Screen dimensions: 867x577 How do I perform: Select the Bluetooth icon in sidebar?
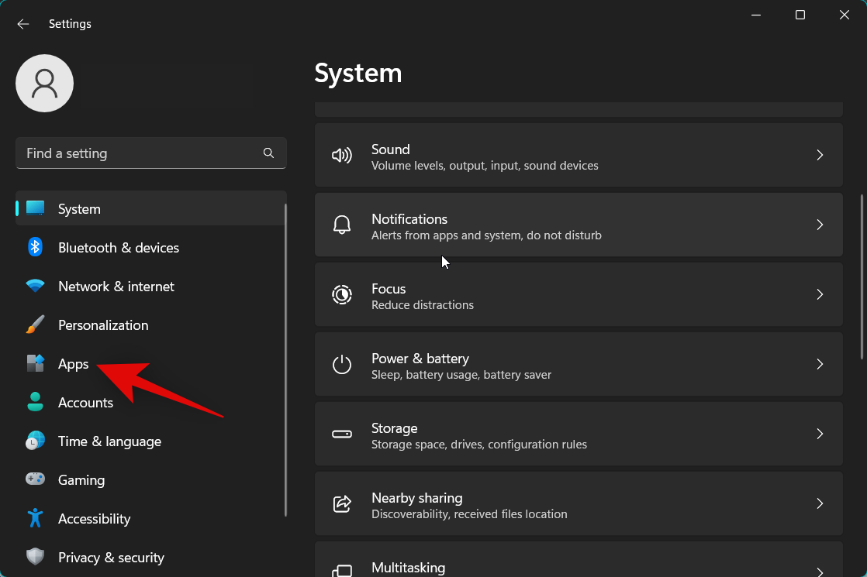coord(35,247)
